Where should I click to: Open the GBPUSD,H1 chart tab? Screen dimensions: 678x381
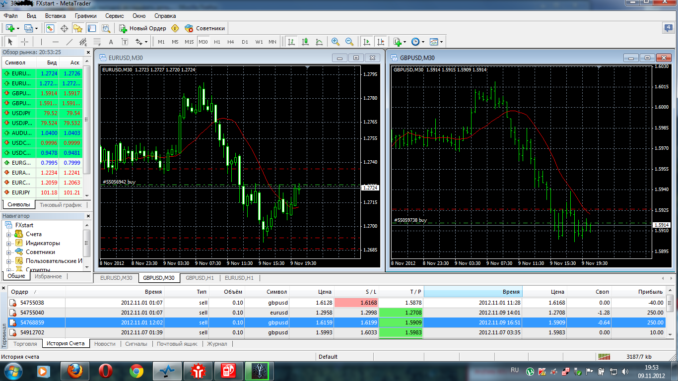[200, 278]
